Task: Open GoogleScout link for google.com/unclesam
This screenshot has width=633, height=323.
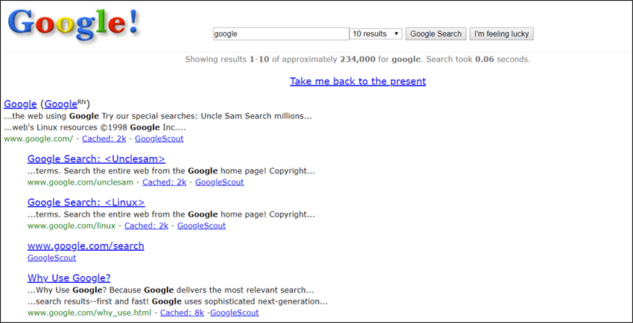Action: 219,182
